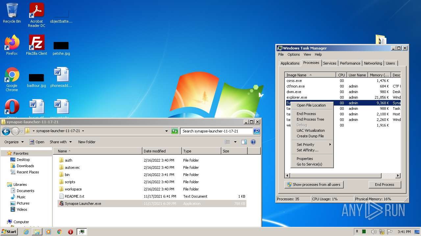
Task: Open Acrobat Reader DC desktop icon
Action: pos(37,15)
